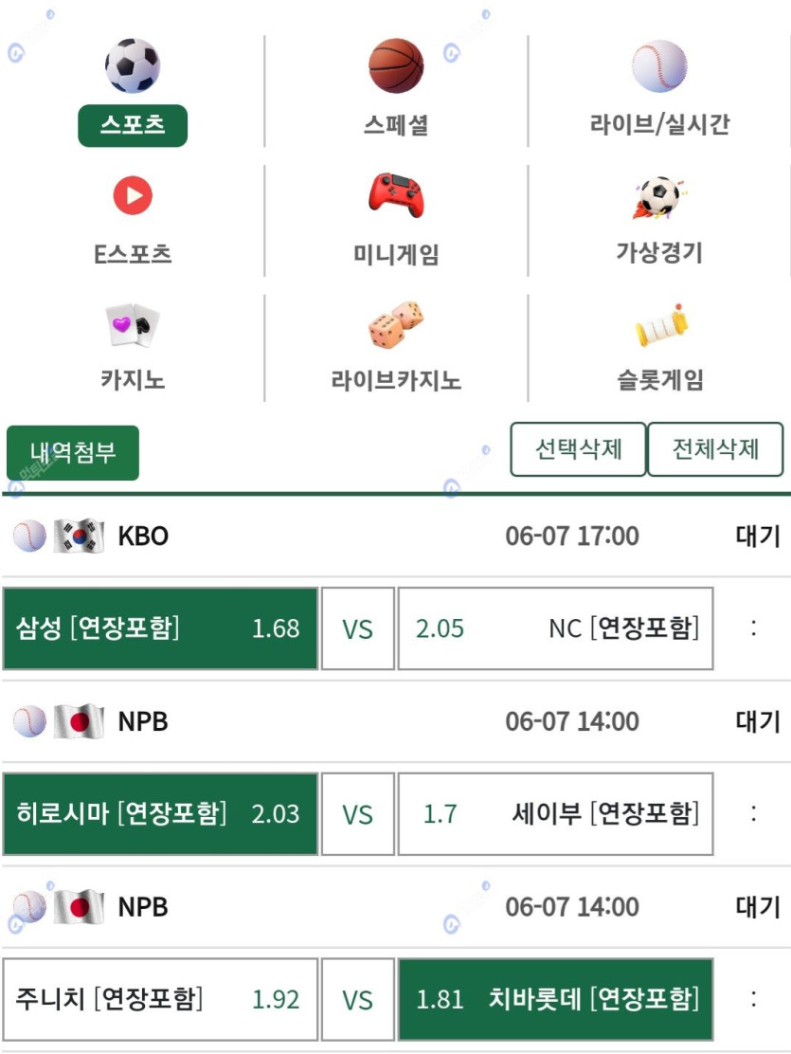791x1054 pixels.
Task: Pick 주니치 [연장포함] 1.92 odds option
Action: (x=160, y=1000)
